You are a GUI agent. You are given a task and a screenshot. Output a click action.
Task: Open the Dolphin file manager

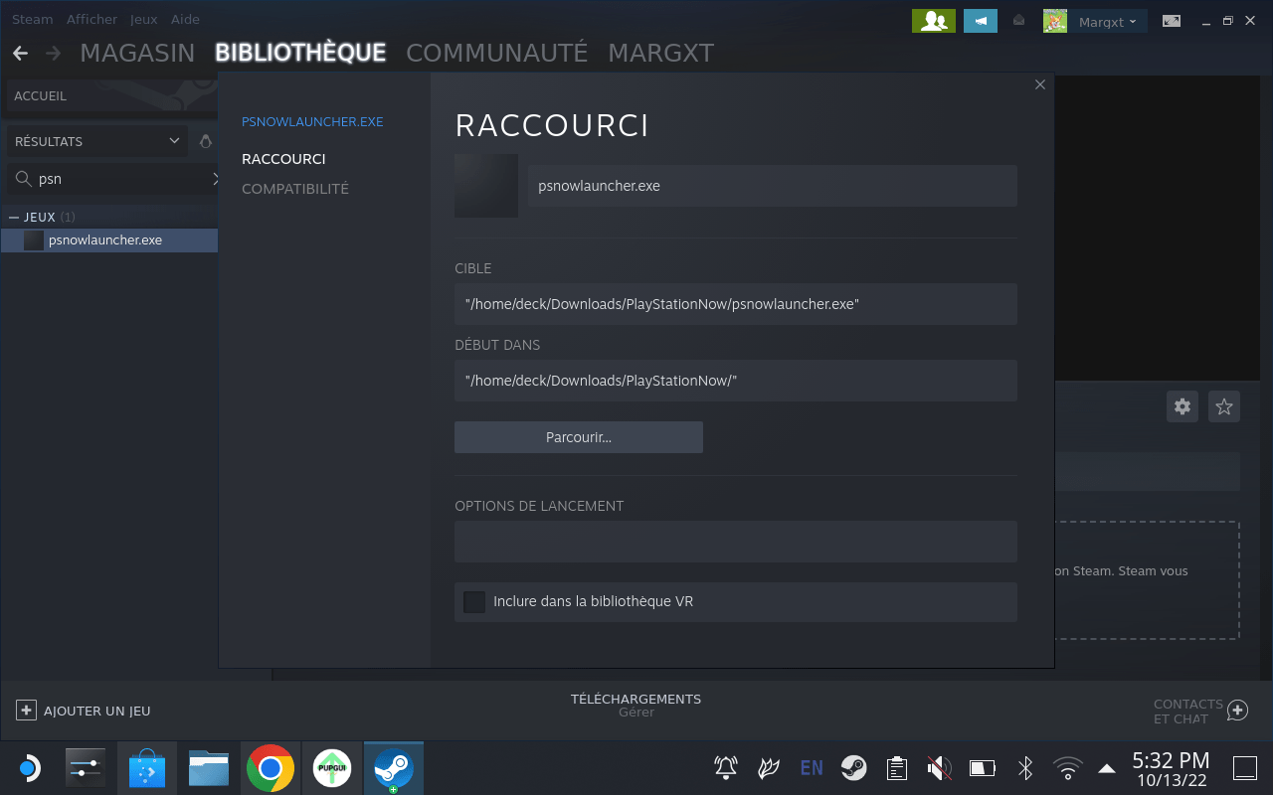click(x=209, y=768)
